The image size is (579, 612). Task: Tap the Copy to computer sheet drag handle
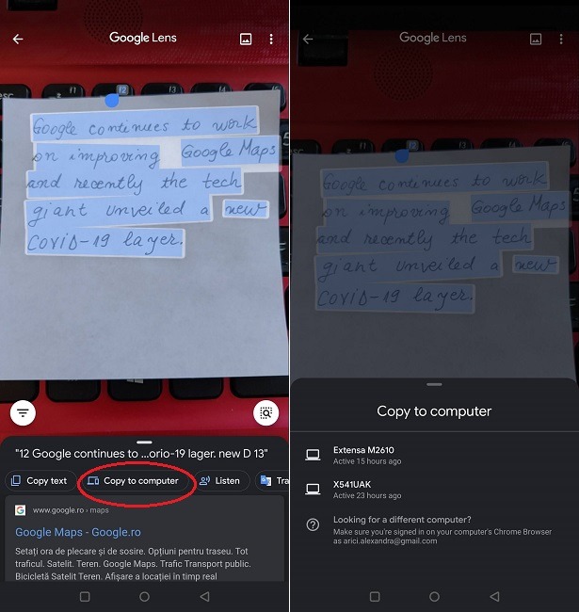point(434,384)
